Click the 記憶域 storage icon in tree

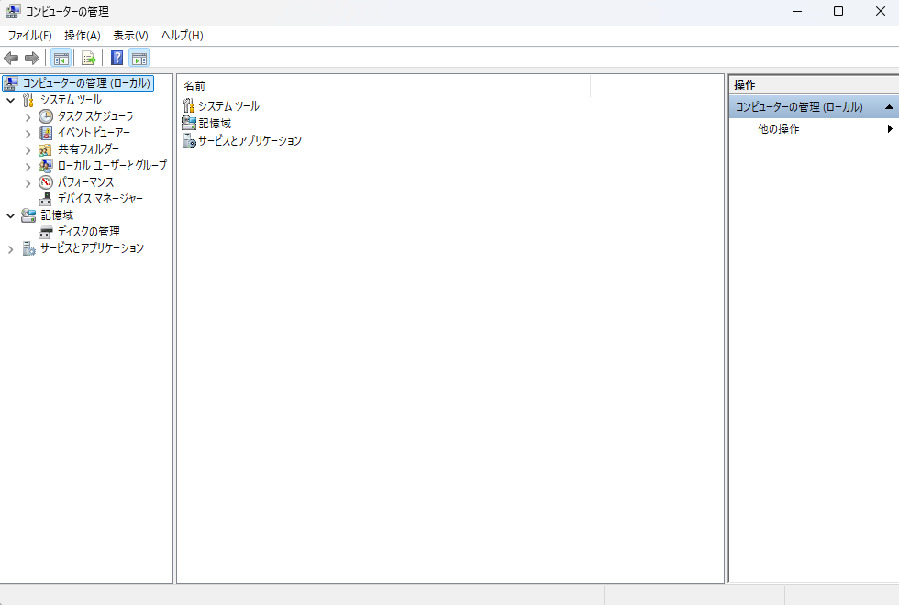pos(28,215)
